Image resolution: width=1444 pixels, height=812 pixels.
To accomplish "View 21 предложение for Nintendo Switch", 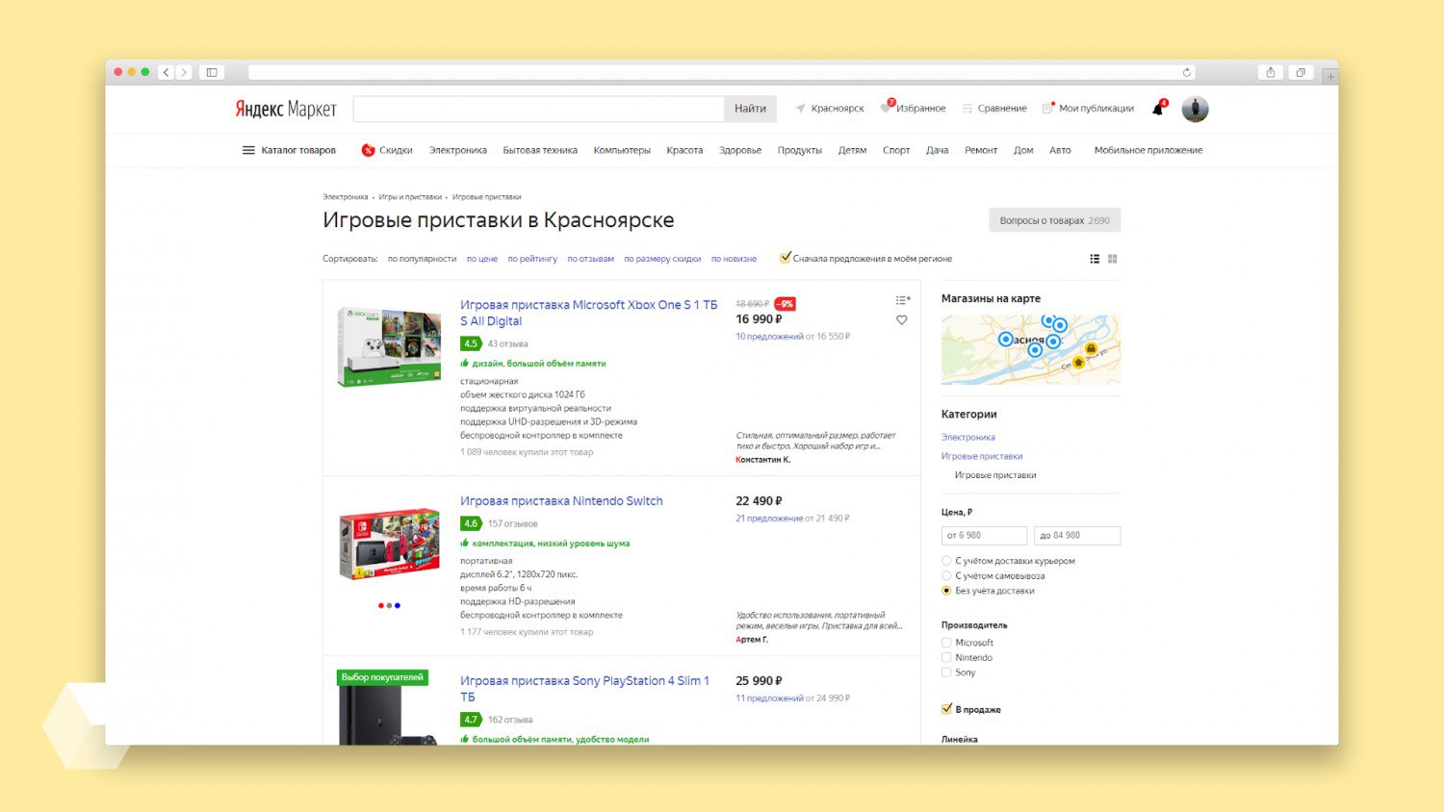I will [x=769, y=519].
